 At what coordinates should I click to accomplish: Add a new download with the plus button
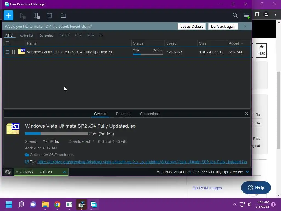point(9,15)
